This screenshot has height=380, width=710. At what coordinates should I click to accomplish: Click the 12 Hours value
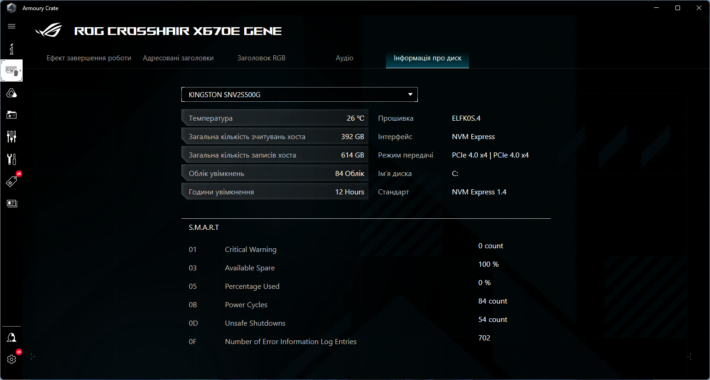pyautogui.click(x=350, y=192)
